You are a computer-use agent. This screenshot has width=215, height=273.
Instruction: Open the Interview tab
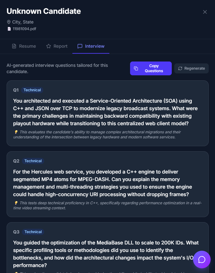tap(91, 46)
